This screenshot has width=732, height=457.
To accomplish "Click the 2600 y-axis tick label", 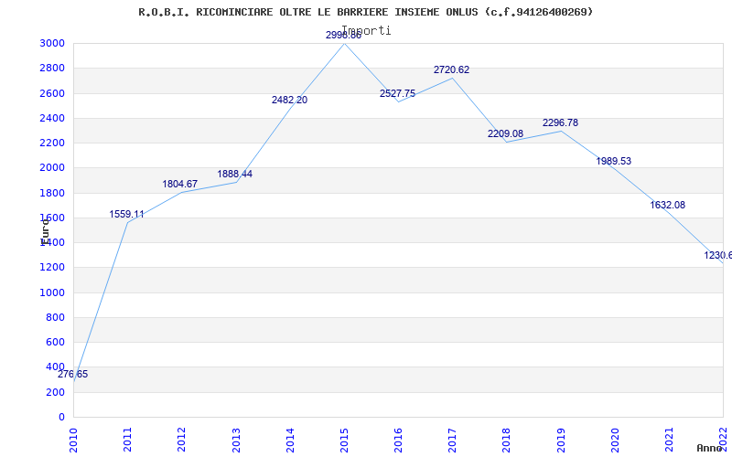I will coord(53,93).
